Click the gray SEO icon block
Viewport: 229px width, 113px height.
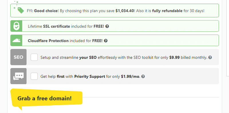[x=18, y=57]
